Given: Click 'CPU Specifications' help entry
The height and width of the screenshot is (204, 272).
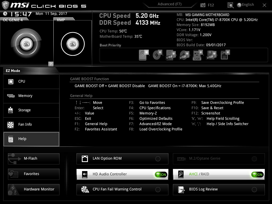Looking at the screenshot, I should (x=155, y=108).
